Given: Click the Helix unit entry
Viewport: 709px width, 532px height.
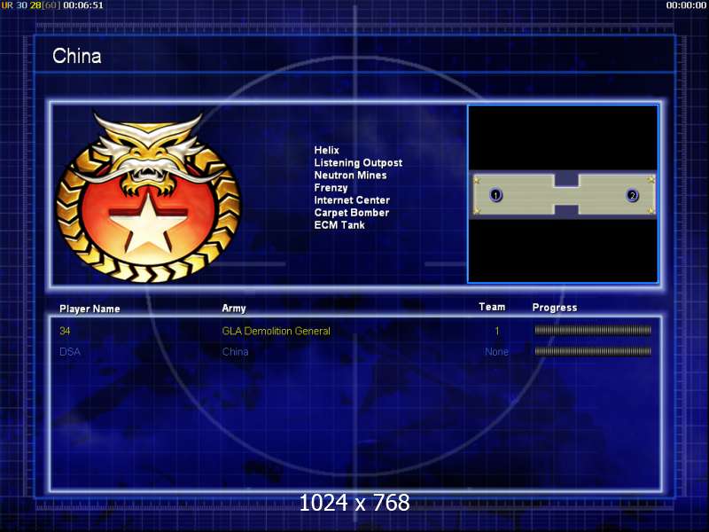Looking at the screenshot, I should pos(326,150).
